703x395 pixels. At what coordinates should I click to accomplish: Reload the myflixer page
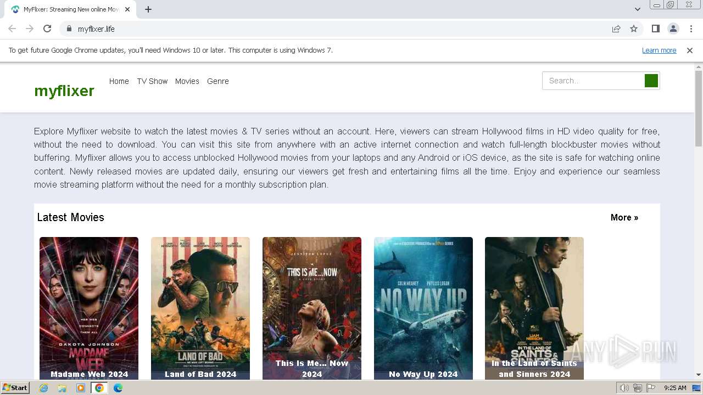[x=47, y=29]
